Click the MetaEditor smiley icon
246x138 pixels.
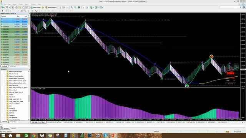click(x=43, y=7)
